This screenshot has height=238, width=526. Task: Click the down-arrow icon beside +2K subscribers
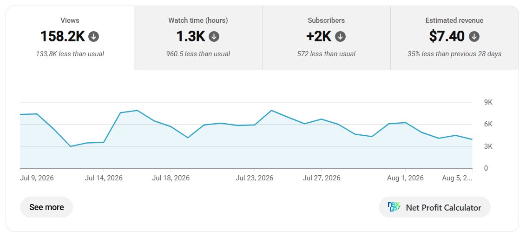tap(340, 37)
